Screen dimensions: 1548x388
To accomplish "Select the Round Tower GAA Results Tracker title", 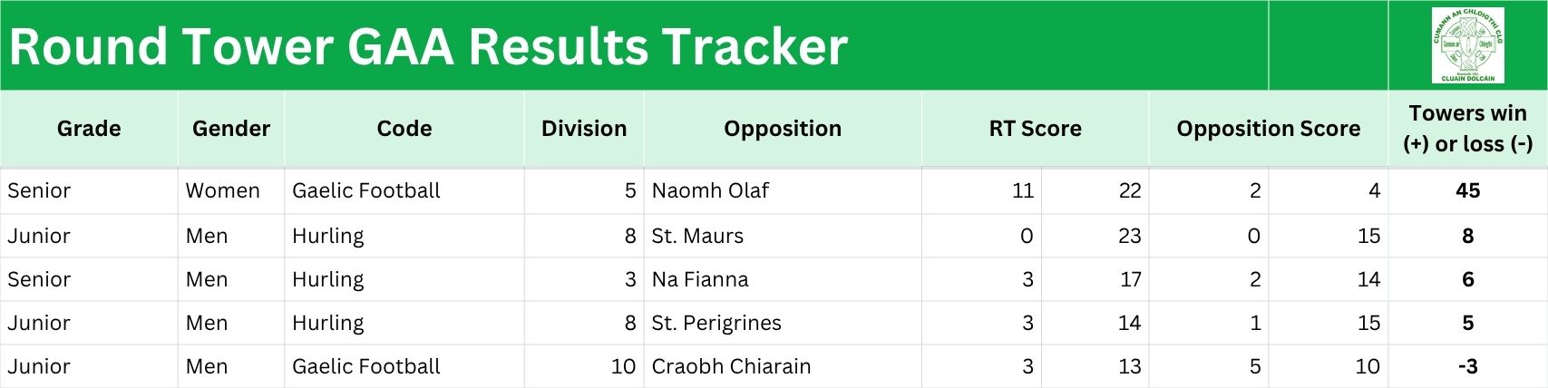I will coord(428,46).
